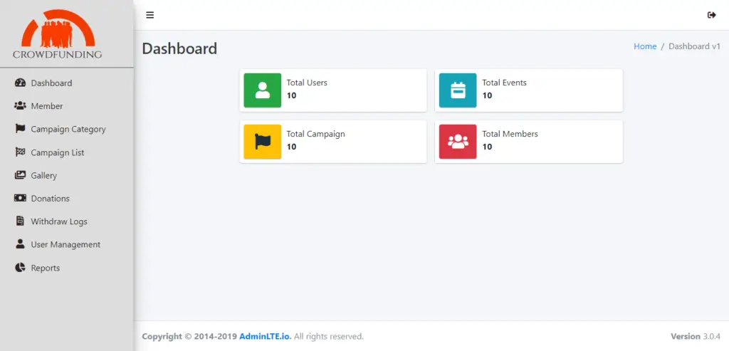Click the count 10 under Total Users
The width and height of the screenshot is (729, 351).
[291, 96]
